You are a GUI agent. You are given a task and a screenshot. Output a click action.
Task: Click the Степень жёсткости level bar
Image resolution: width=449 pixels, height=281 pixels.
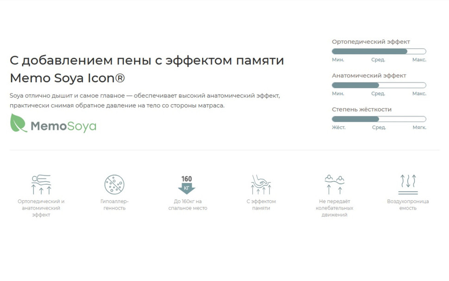tap(379, 119)
